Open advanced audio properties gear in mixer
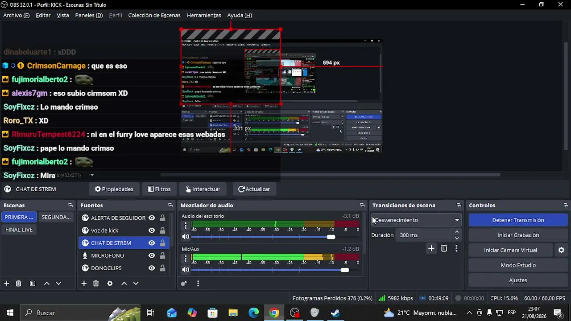Image resolution: width=571 pixels, height=321 pixels. (184, 284)
